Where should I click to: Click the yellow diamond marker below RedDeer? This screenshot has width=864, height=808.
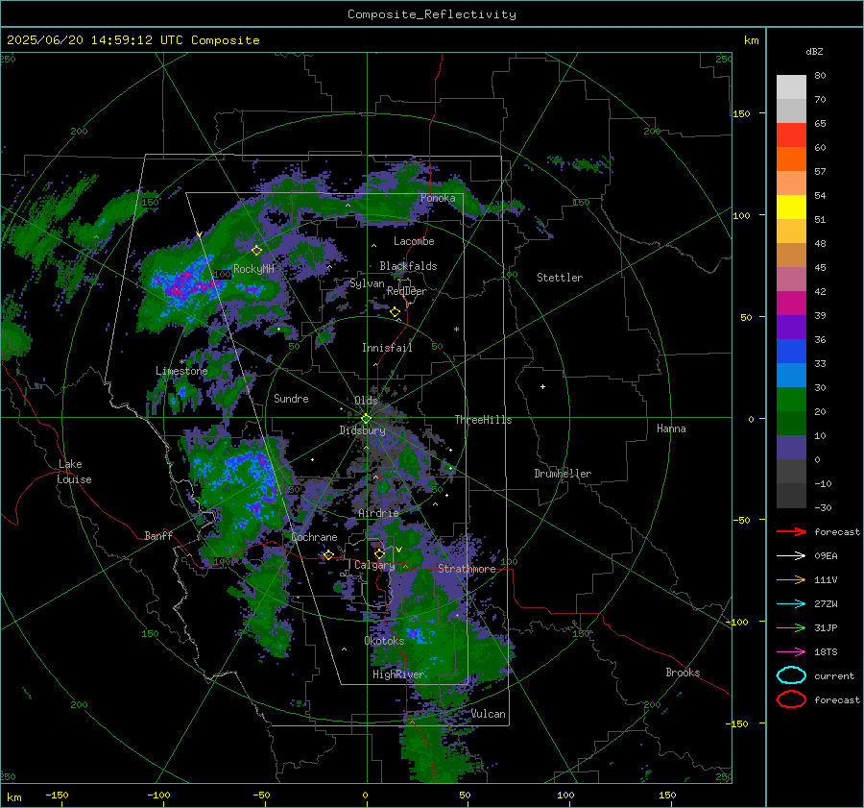pos(395,312)
